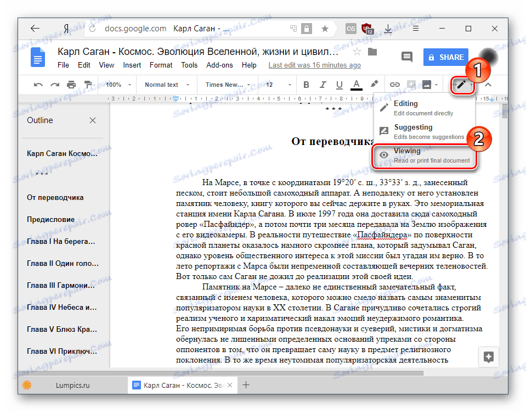Select the Editing mode option

click(x=425, y=108)
